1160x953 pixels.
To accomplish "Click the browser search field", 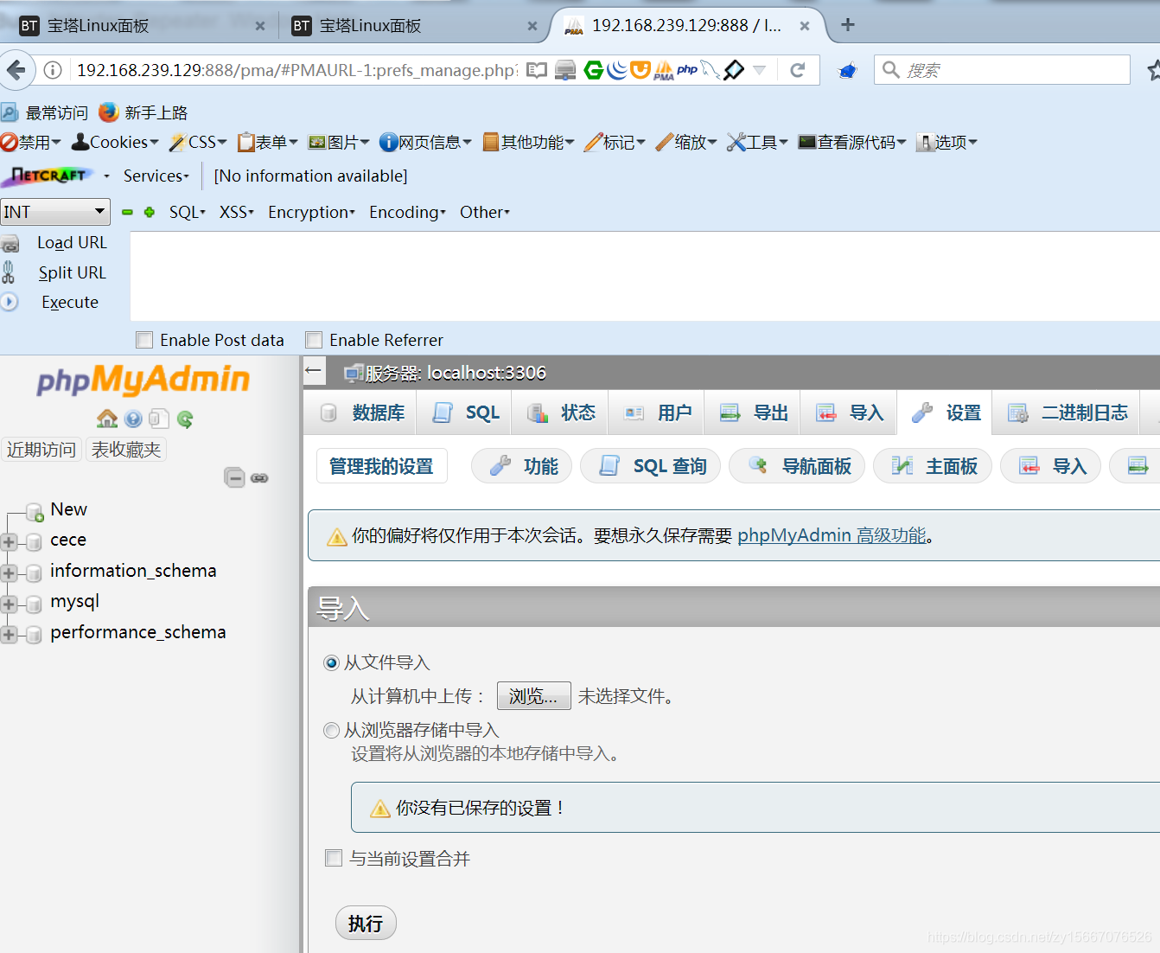I will pyautogui.click(x=1003, y=70).
